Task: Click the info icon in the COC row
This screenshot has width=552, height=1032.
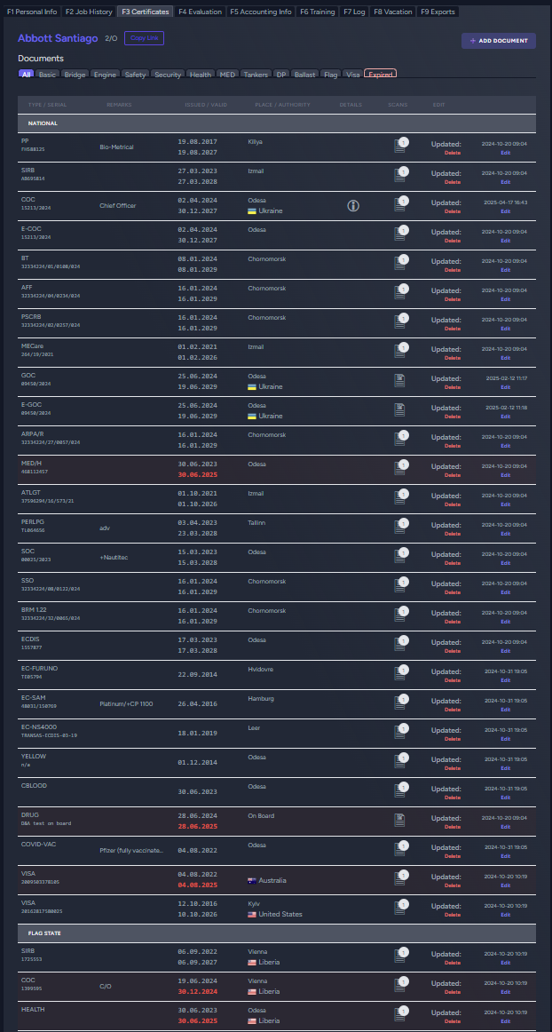Action: point(352,206)
